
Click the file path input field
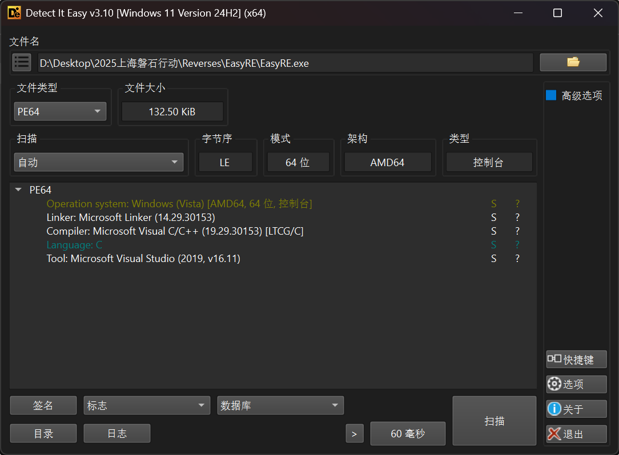[x=286, y=63]
